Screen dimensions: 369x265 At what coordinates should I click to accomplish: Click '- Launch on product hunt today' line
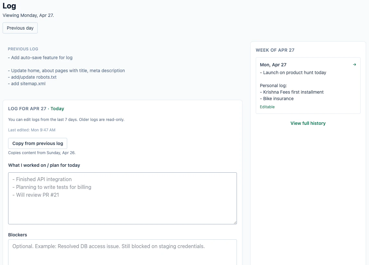tap(293, 73)
